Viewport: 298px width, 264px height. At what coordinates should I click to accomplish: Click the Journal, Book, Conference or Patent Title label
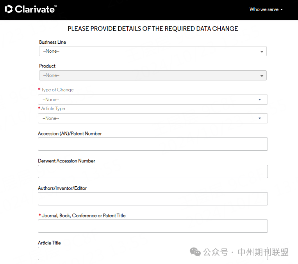[x=84, y=216]
